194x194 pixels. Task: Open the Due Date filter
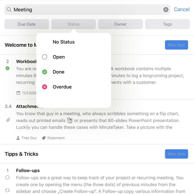27,24
